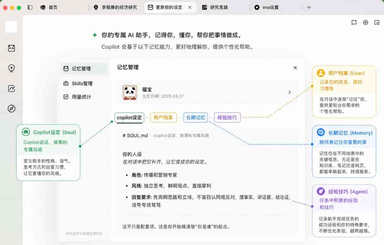Switch to the 研究思路 tab
This screenshot has width=384, height=245.
215,7
